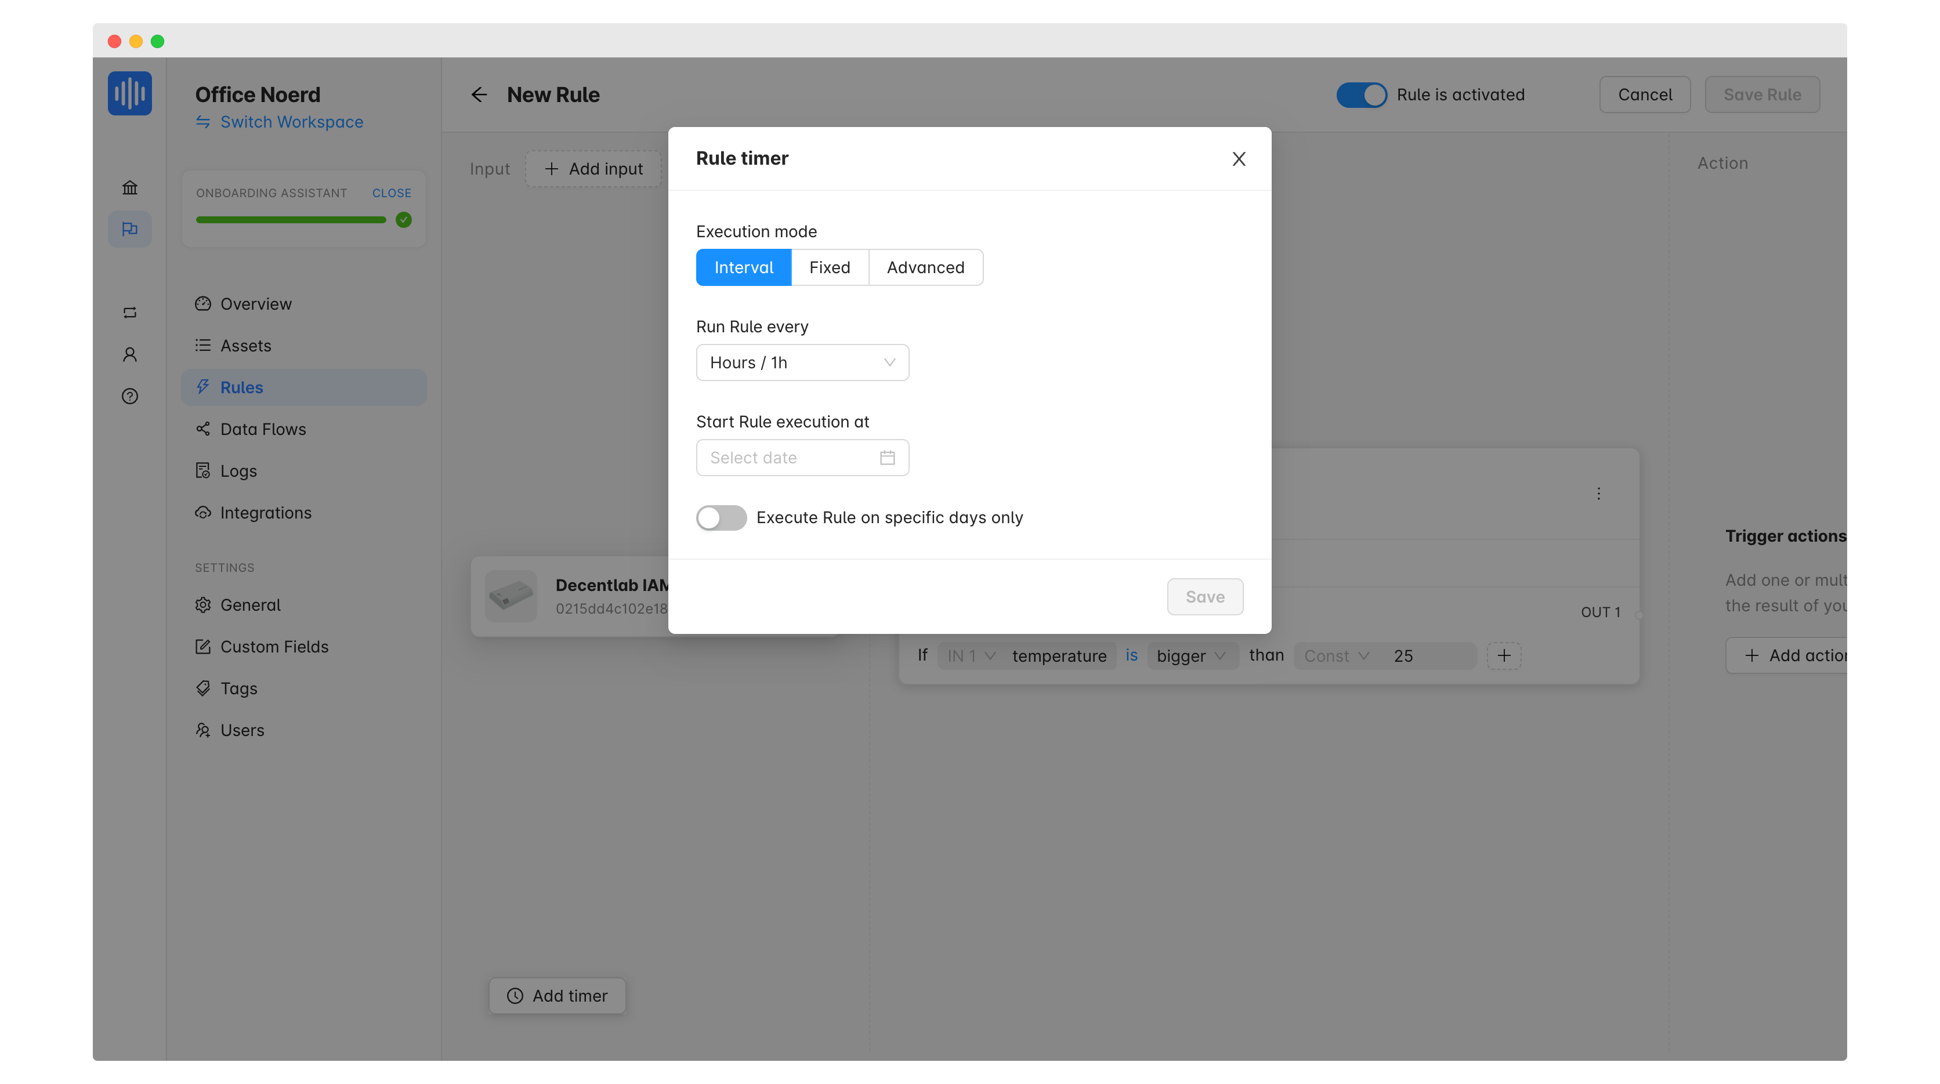The width and height of the screenshot is (1940, 1084).
Task: Switch execution mode to Fixed
Action: 829,267
